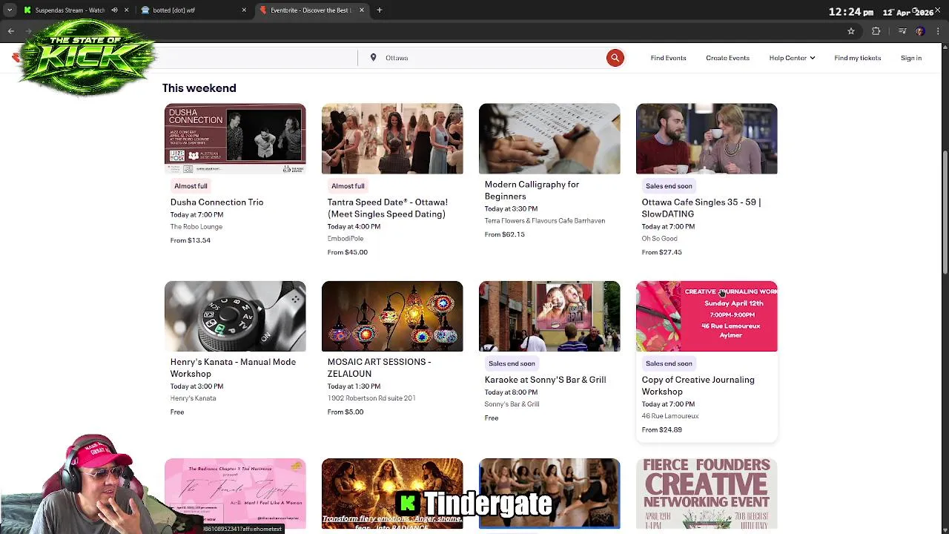Open the browser extensions puzzle icon
The width and height of the screenshot is (949, 534).
(876, 31)
